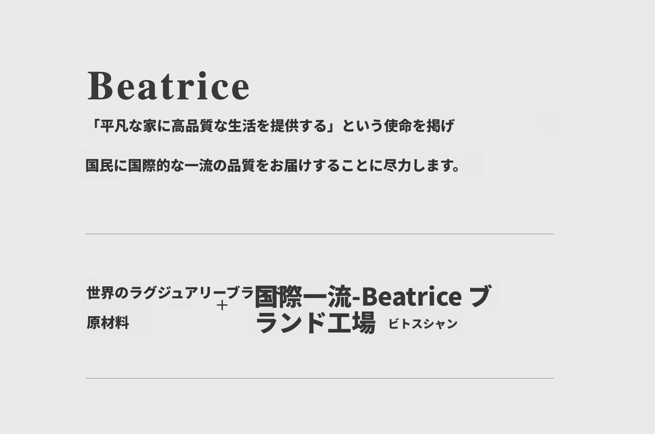Click the upper horizontal divider line
This screenshot has width=655, height=434.
[x=319, y=234]
